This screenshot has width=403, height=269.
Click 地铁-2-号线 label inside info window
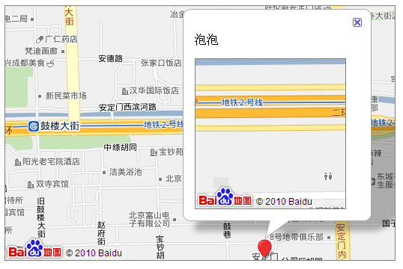click(x=242, y=102)
